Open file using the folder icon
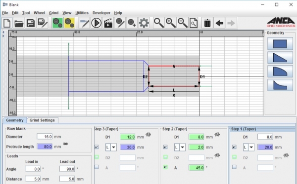The image size is (297, 184). coord(19,23)
